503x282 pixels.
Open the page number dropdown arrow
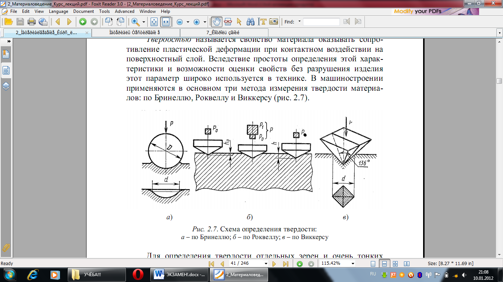point(266,264)
